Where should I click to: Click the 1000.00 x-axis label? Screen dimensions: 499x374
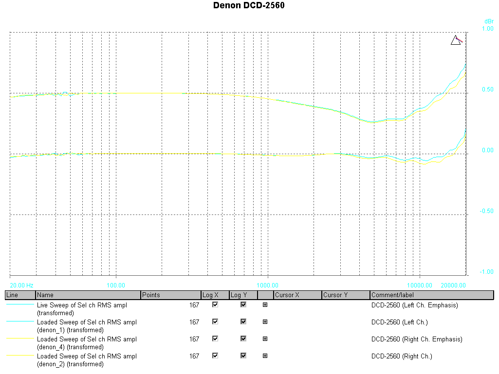coord(268,285)
